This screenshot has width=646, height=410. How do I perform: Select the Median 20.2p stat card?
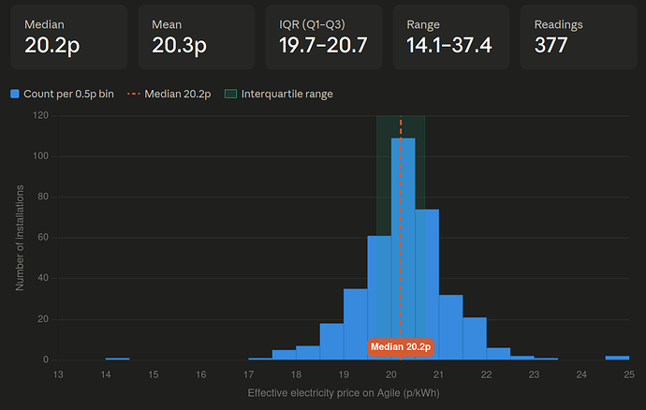(68, 37)
